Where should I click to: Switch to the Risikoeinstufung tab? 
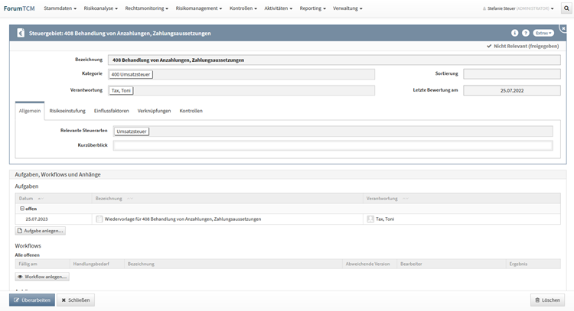[x=68, y=111]
